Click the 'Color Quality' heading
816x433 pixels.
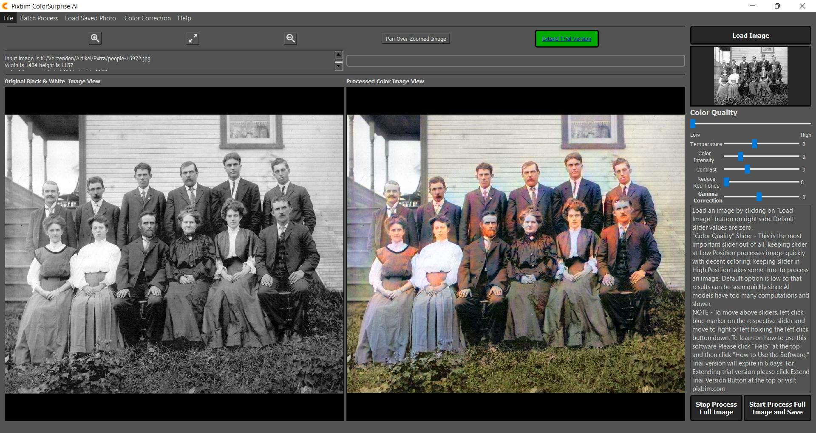click(714, 112)
